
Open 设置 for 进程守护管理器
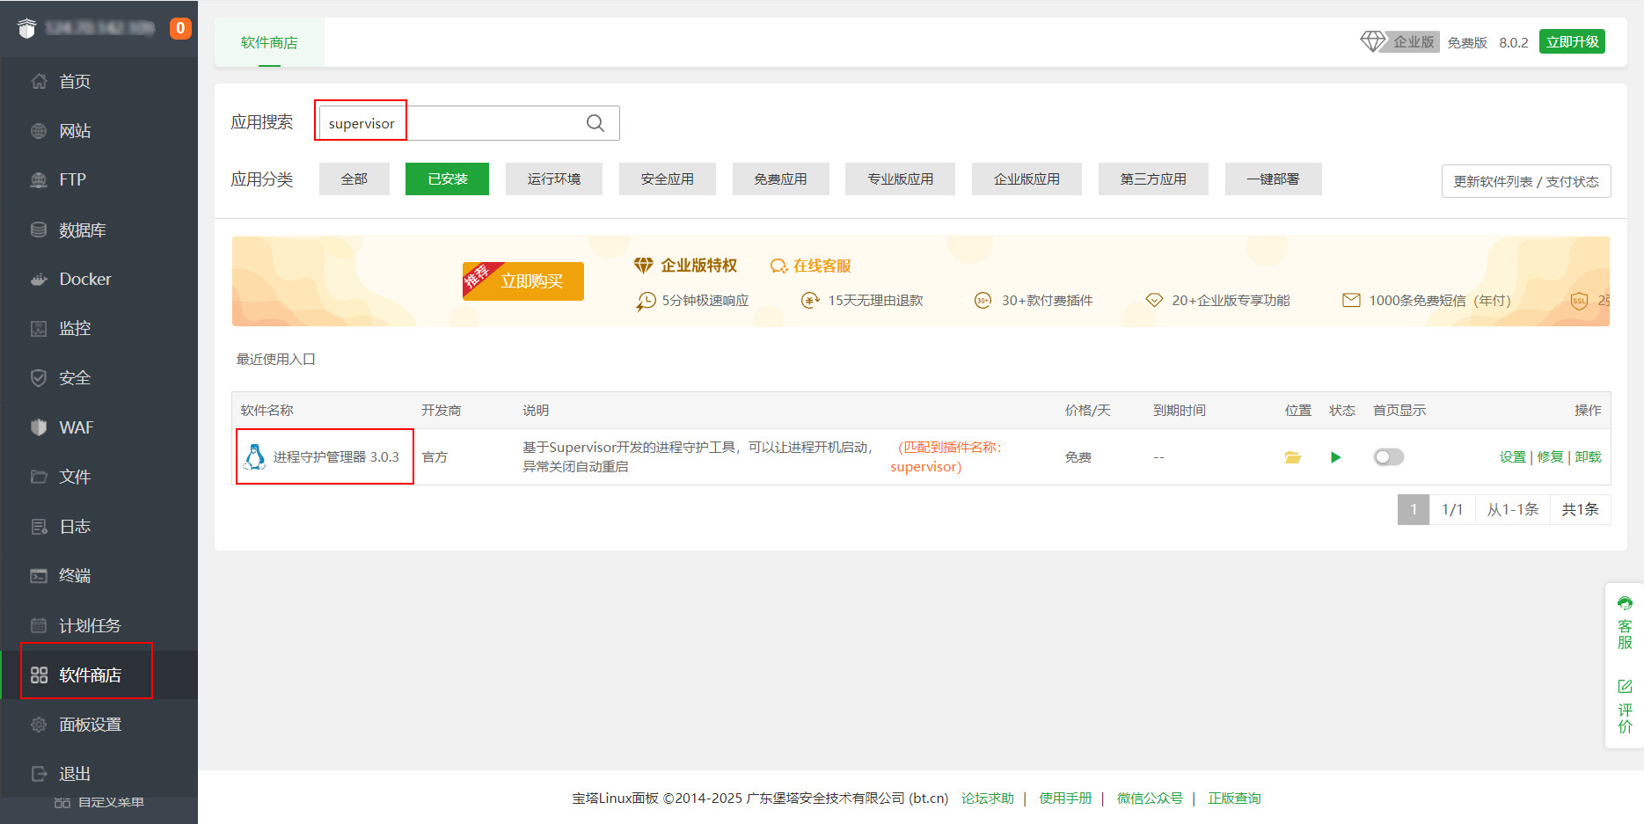(x=1512, y=457)
